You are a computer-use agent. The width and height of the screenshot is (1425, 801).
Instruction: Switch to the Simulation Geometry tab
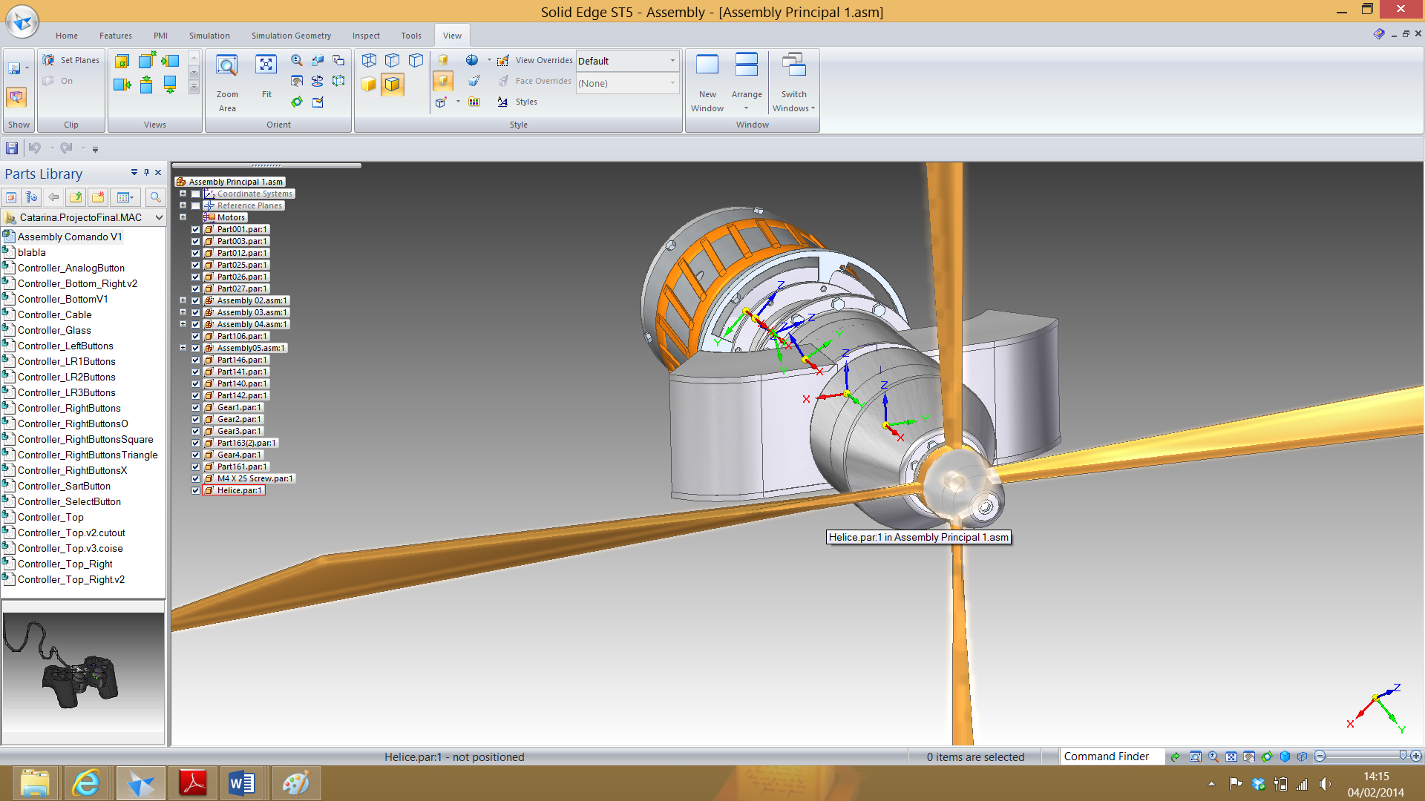tap(291, 36)
